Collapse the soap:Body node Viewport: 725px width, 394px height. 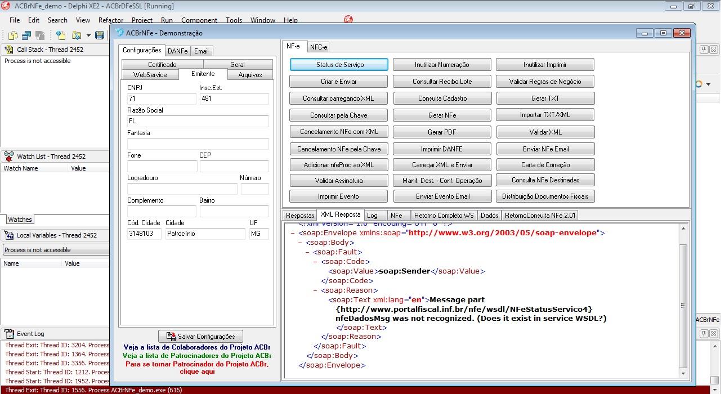301,243
